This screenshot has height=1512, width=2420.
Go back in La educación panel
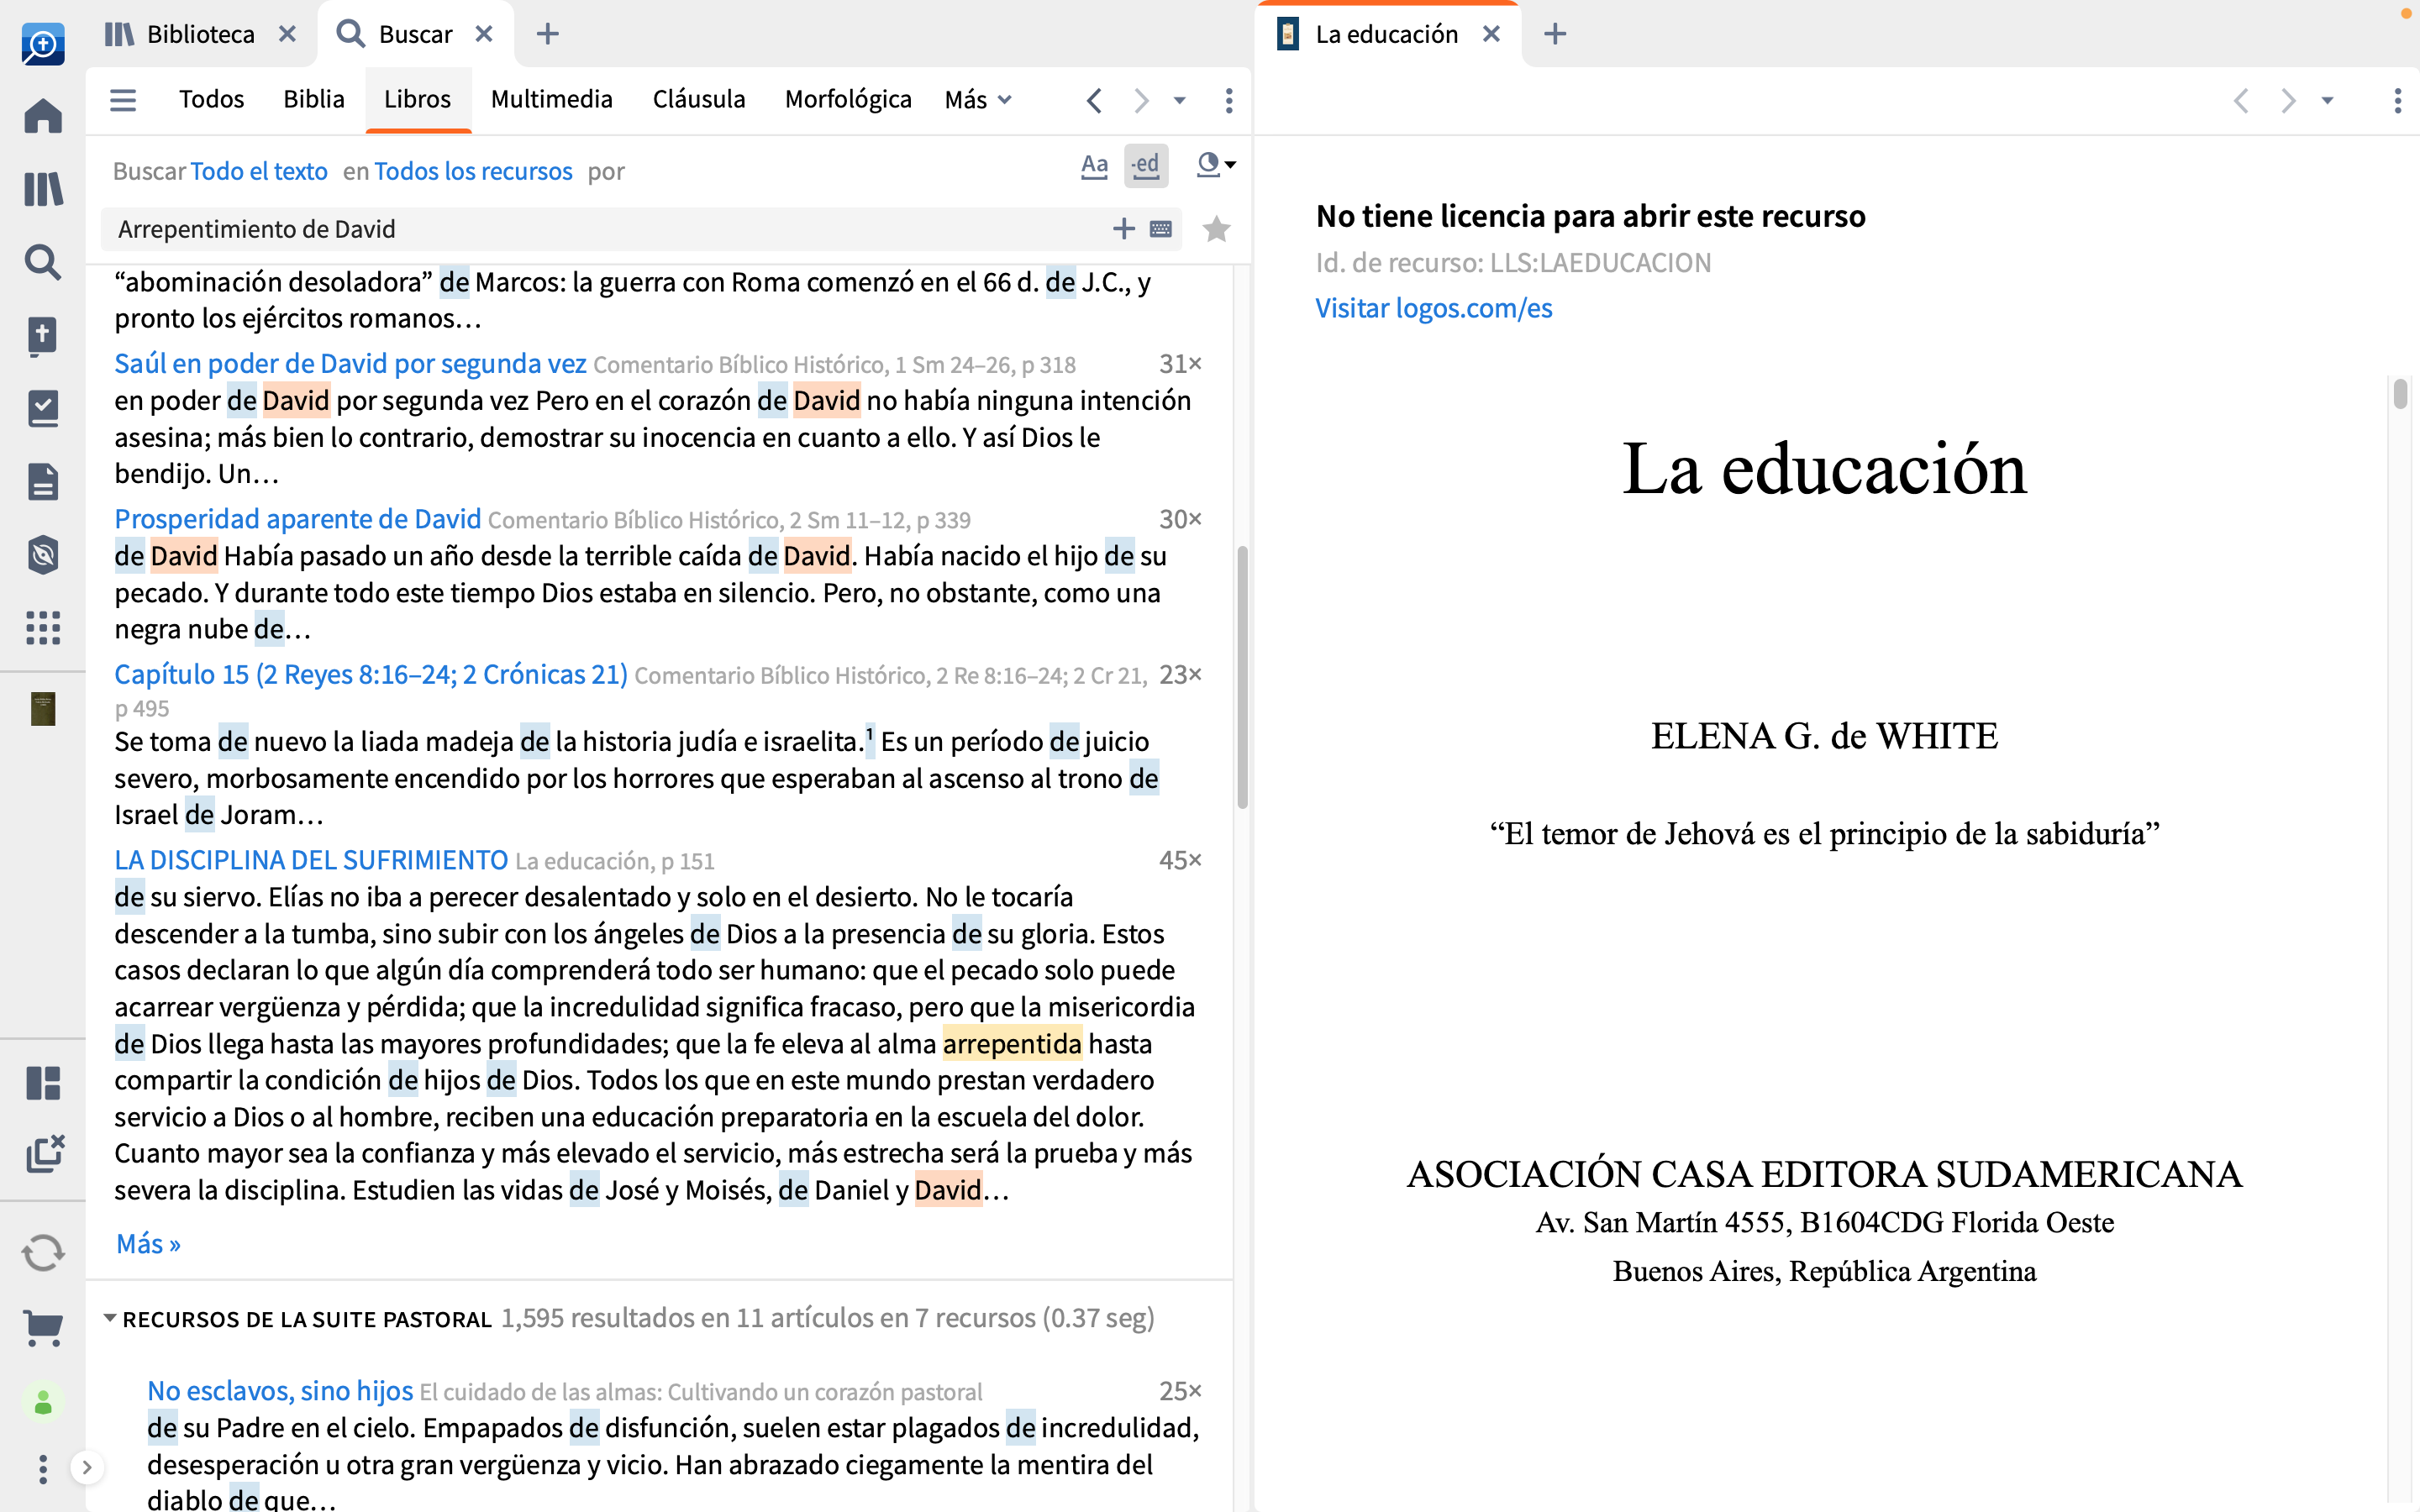[2241, 100]
